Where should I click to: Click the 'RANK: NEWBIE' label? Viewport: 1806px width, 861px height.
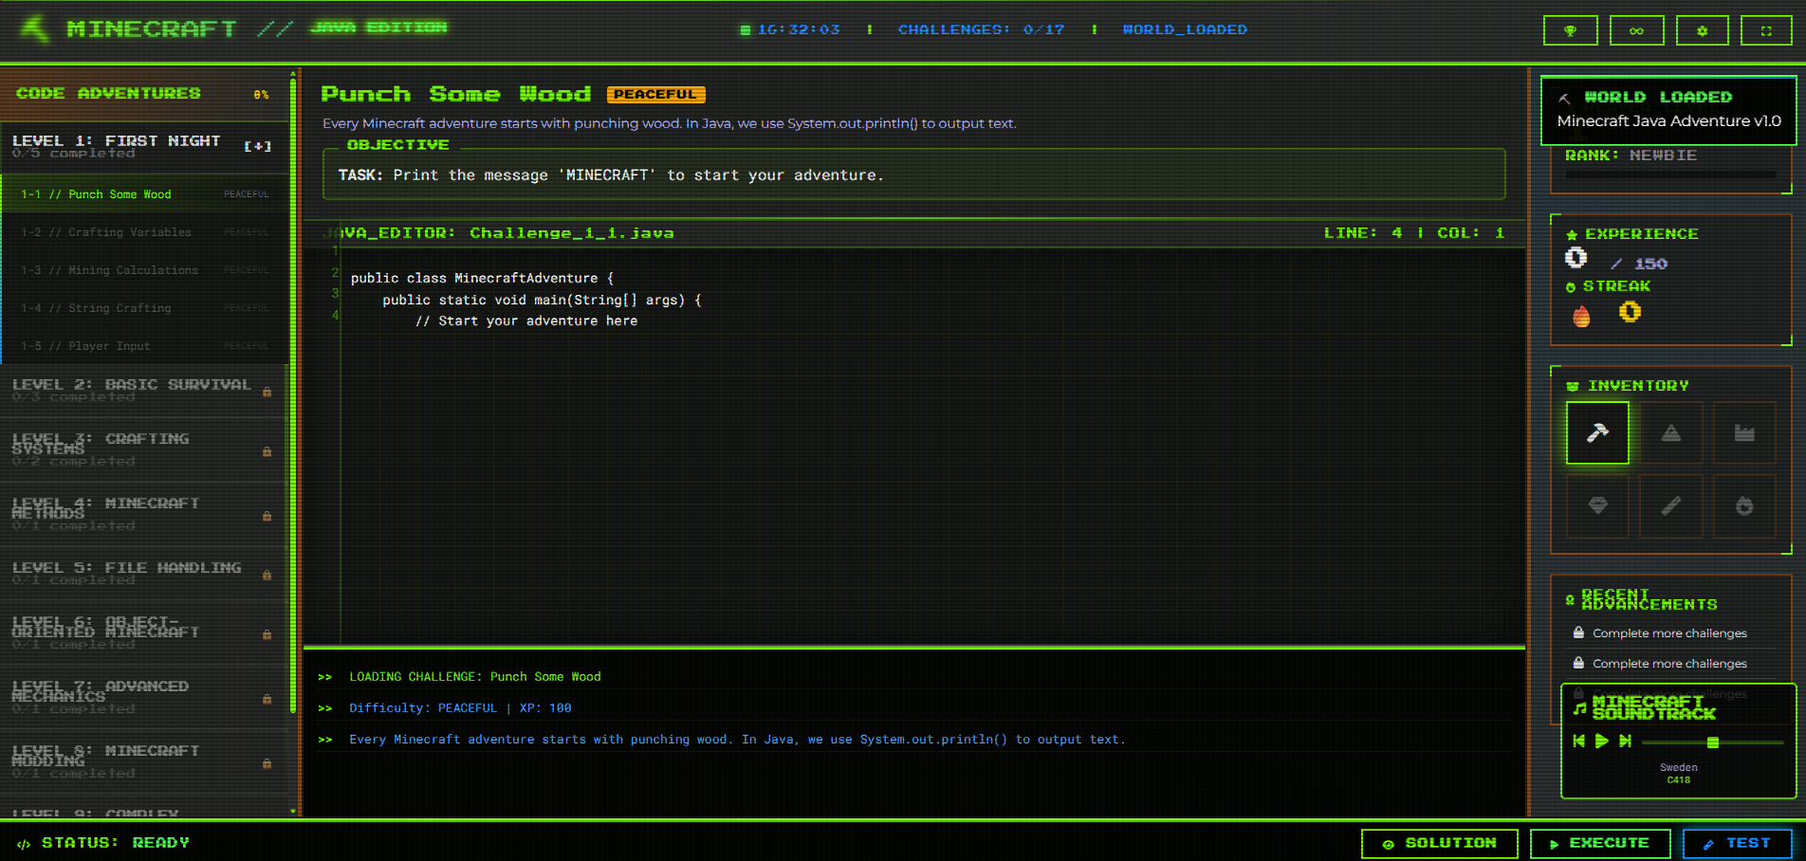point(1631,156)
